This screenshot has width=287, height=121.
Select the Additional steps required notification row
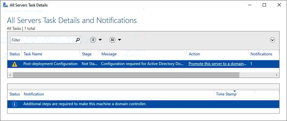click(143, 104)
